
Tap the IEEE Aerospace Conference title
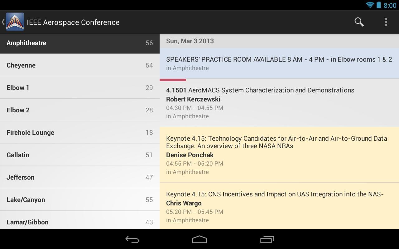click(x=73, y=22)
